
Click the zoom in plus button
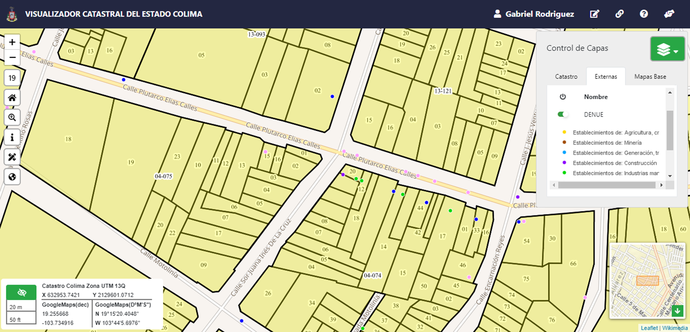pos(12,42)
